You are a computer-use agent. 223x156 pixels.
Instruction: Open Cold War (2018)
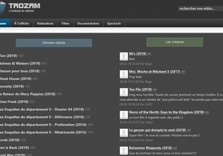click(x=12, y=155)
